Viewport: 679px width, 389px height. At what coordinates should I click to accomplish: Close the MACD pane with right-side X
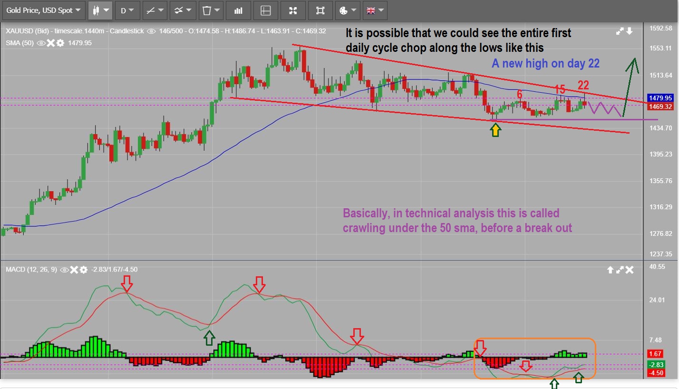pos(630,270)
